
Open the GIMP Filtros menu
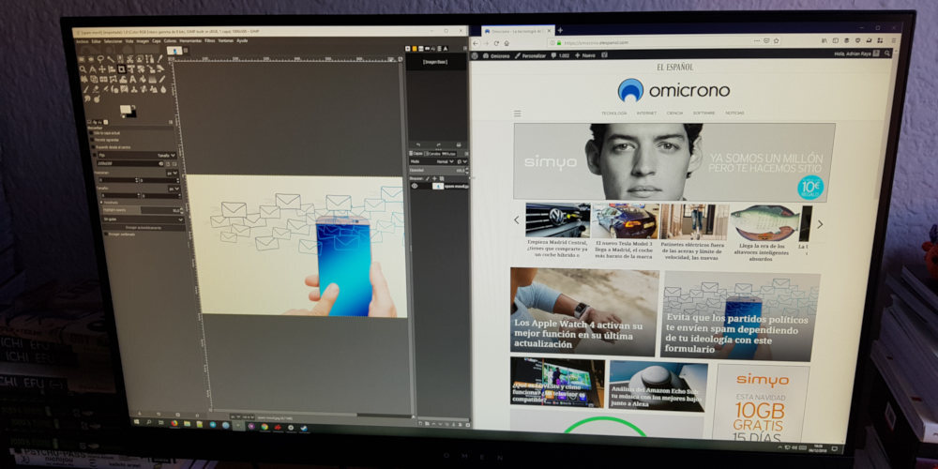[x=210, y=41]
